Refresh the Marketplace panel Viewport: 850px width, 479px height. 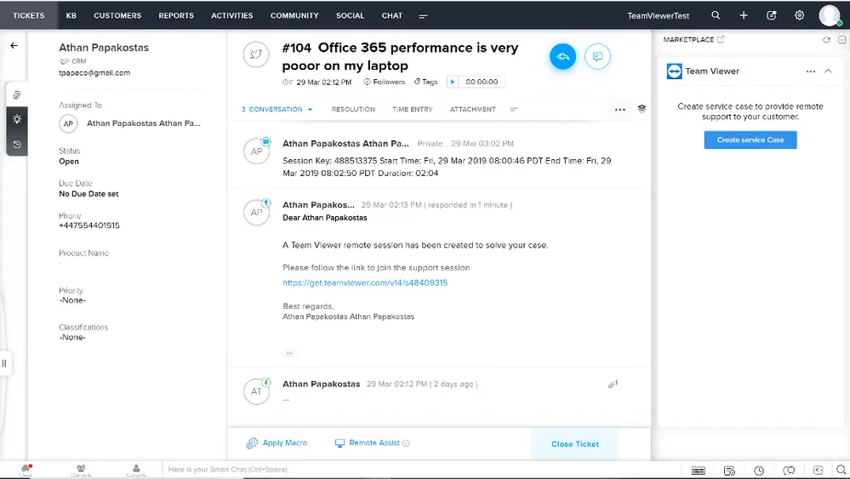coord(826,39)
